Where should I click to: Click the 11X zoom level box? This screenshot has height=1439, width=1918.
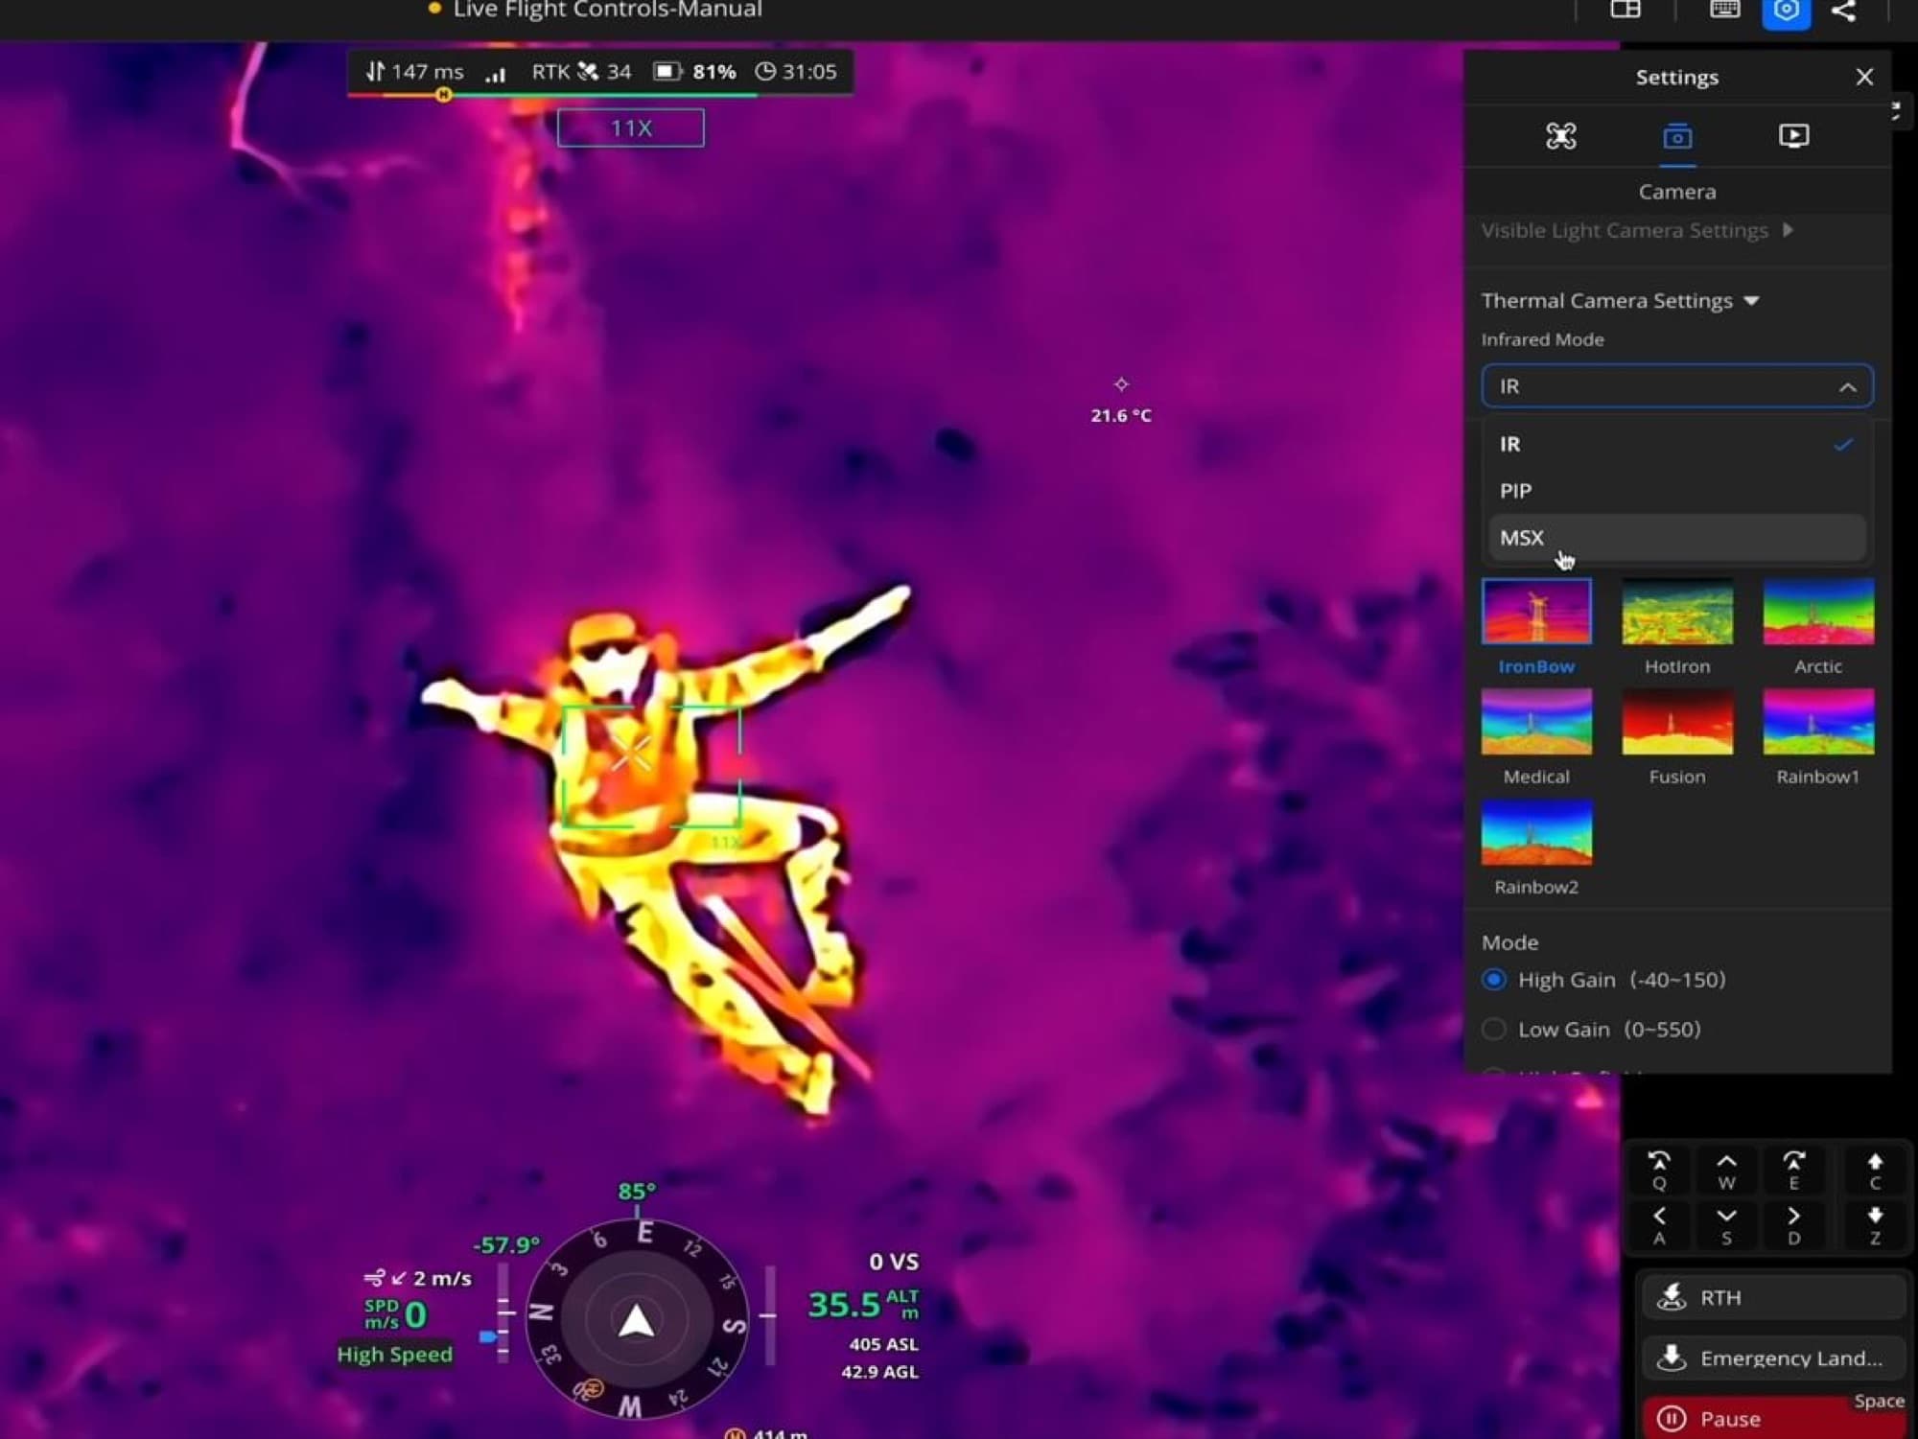[x=631, y=128]
